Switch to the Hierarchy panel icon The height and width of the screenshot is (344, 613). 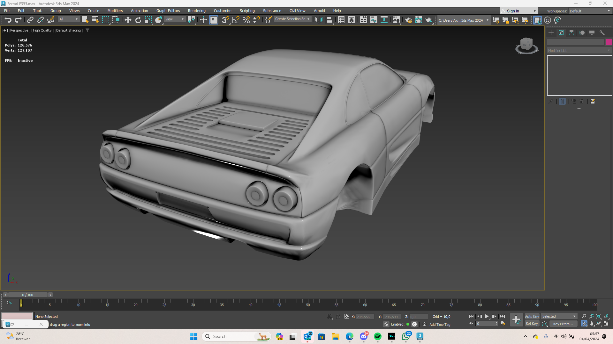click(571, 33)
